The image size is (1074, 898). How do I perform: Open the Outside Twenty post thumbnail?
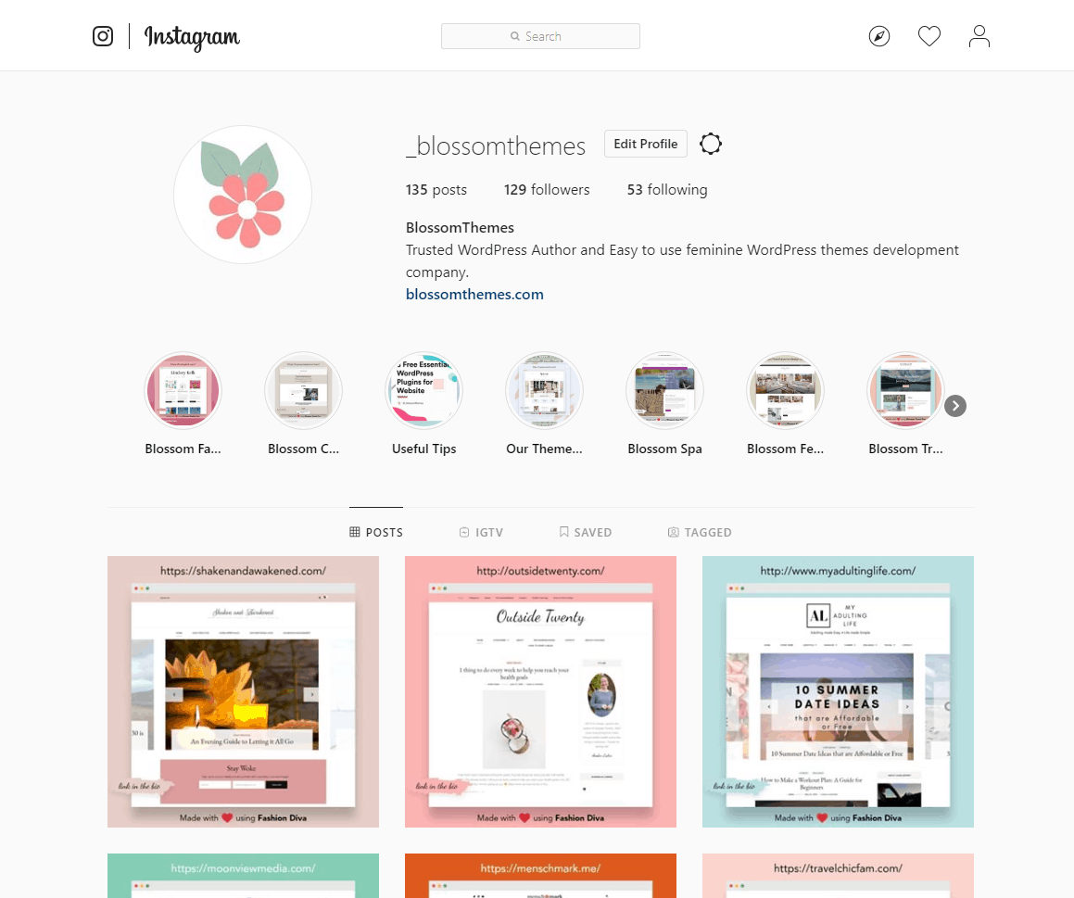click(540, 692)
